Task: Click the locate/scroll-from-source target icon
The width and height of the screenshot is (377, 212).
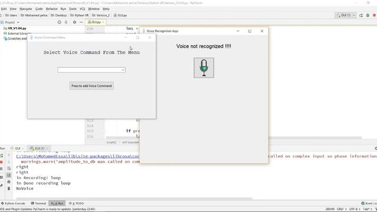Action: tap(59, 22)
